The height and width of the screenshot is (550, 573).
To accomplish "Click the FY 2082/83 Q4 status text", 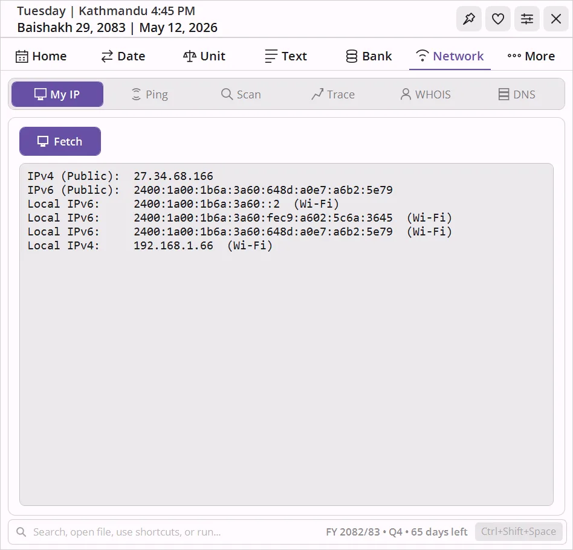I will [x=397, y=532].
